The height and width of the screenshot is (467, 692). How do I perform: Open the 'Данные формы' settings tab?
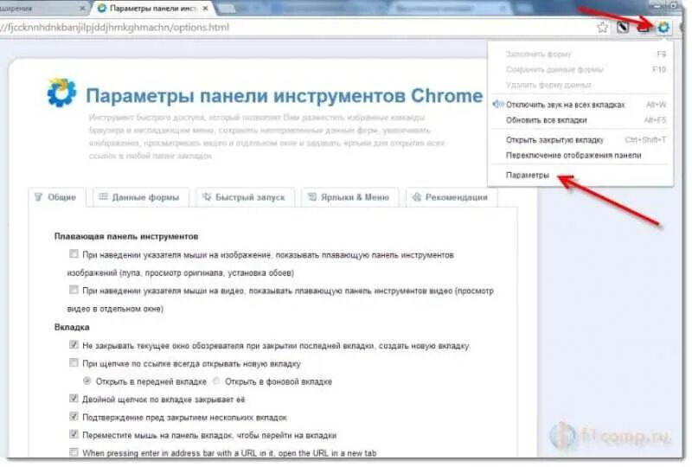[x=141, y=197]
